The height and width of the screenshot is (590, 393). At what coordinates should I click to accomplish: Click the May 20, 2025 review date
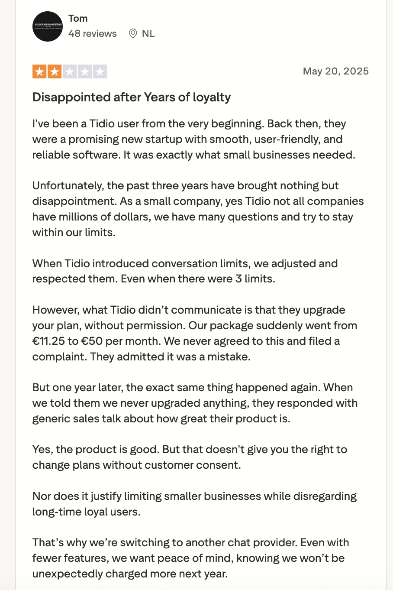pyautogui.click(x=336, y=71)
